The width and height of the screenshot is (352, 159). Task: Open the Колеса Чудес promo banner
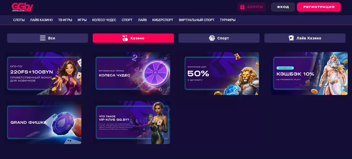tap(132, 73)
